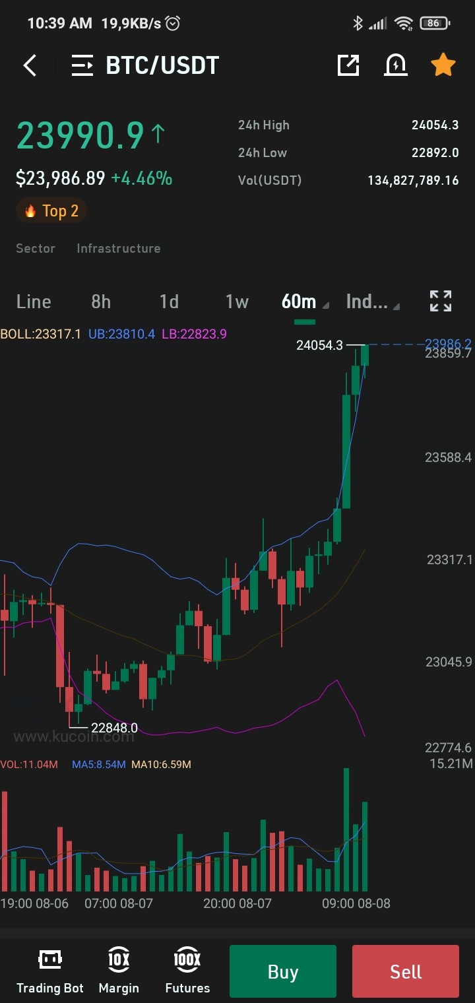
Task: Open 10X Margin trading
Action: pos(119,971)
